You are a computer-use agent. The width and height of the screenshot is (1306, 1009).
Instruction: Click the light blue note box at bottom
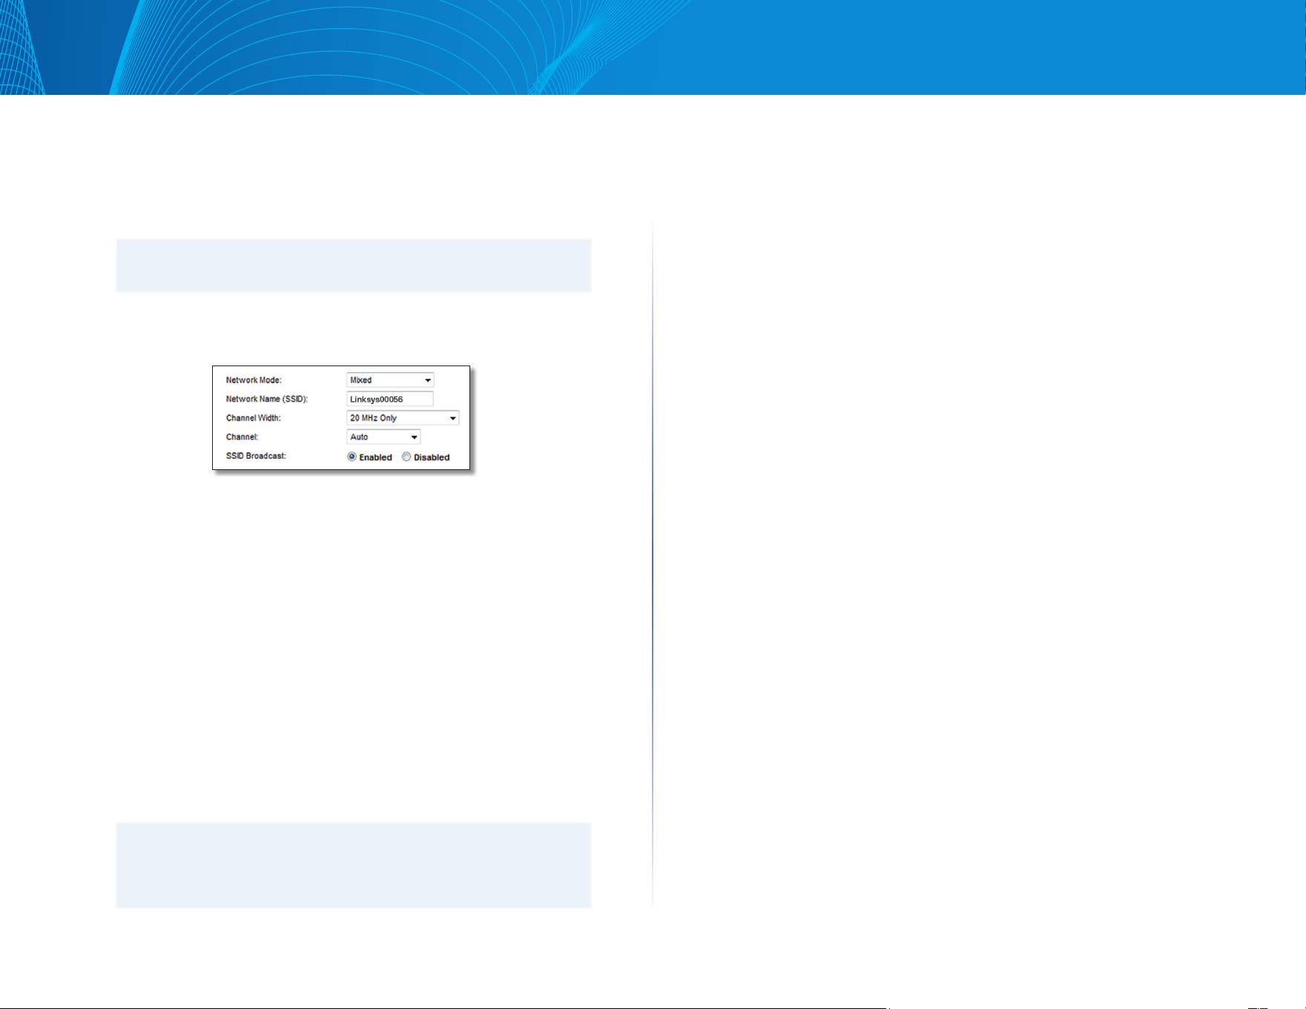pos(354,865)
